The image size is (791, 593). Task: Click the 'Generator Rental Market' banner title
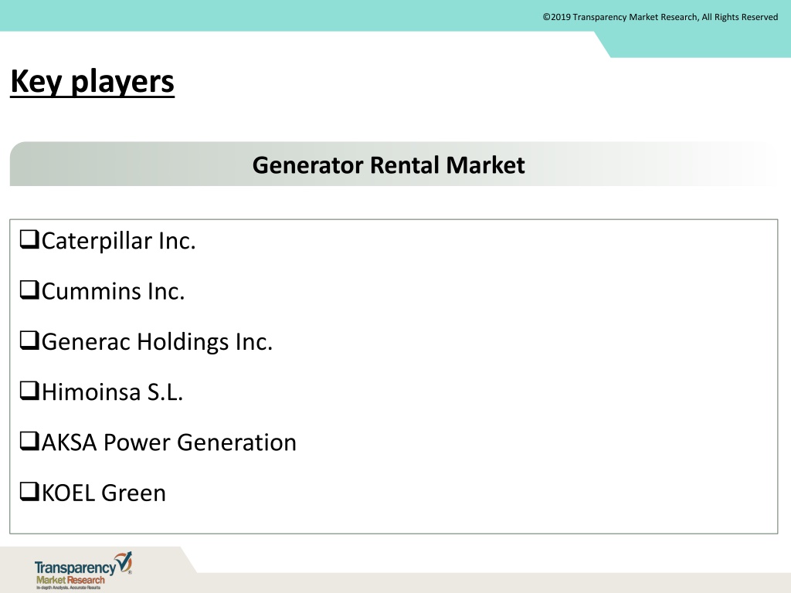click(389, 165)
